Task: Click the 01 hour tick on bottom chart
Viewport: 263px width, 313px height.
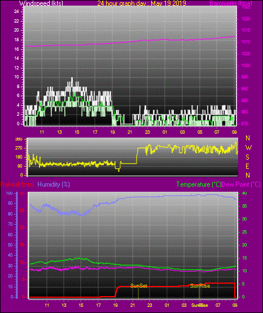Action: click(x=167, y=305)
